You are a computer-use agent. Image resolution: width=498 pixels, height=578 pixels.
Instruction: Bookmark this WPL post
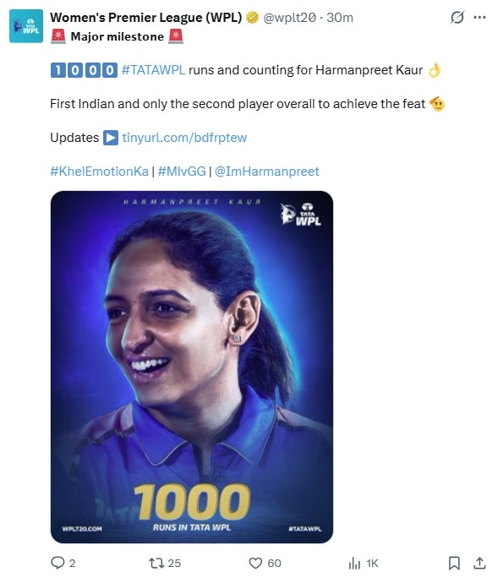[x=454, y=563]
